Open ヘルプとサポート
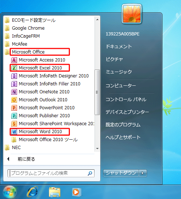The width and height of the screenshot is (181, 199). 123,137
